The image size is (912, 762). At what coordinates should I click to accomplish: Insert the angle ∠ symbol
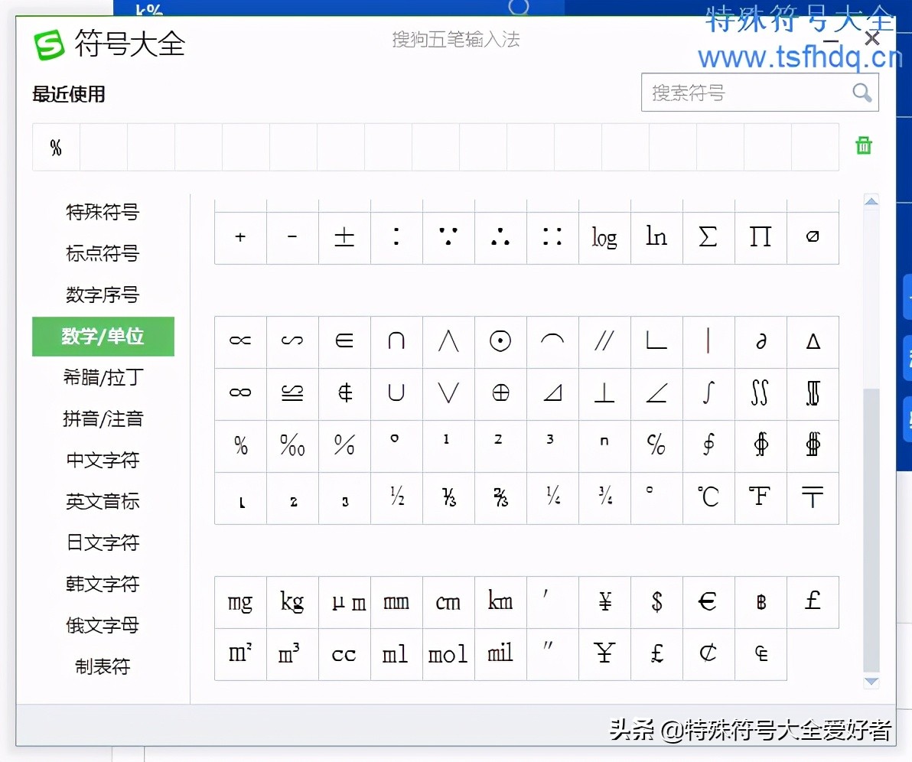tap(656, 393)
